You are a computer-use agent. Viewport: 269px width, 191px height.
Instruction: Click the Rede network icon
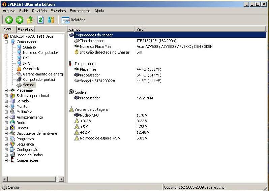pyautogui.click(x=12, y=123)
